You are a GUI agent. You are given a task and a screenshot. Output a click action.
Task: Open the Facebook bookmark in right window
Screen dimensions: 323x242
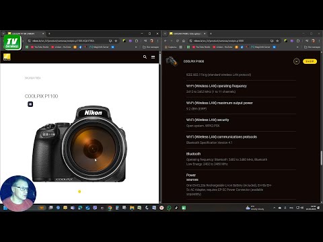[242, 47]
